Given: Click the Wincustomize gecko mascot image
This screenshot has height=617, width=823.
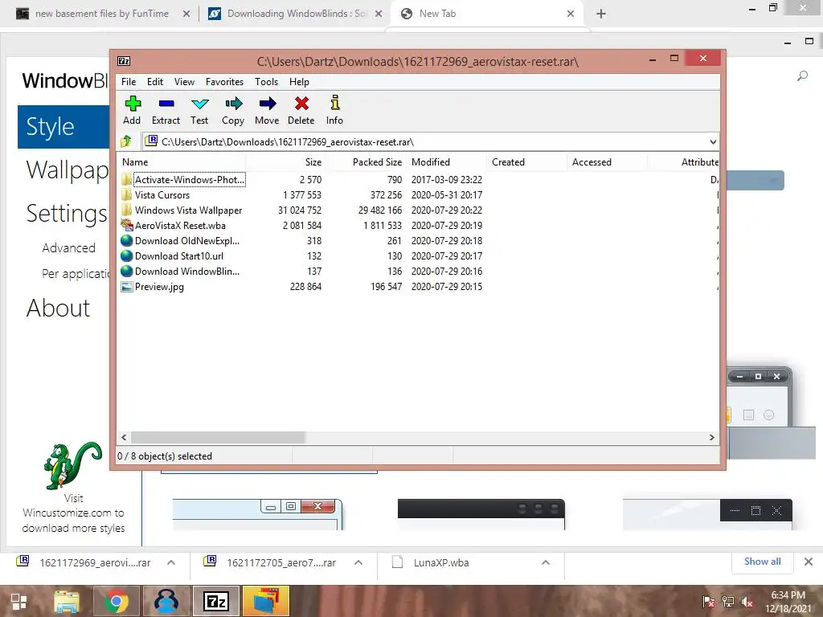Looking at the screenshot, I should 72,465.
